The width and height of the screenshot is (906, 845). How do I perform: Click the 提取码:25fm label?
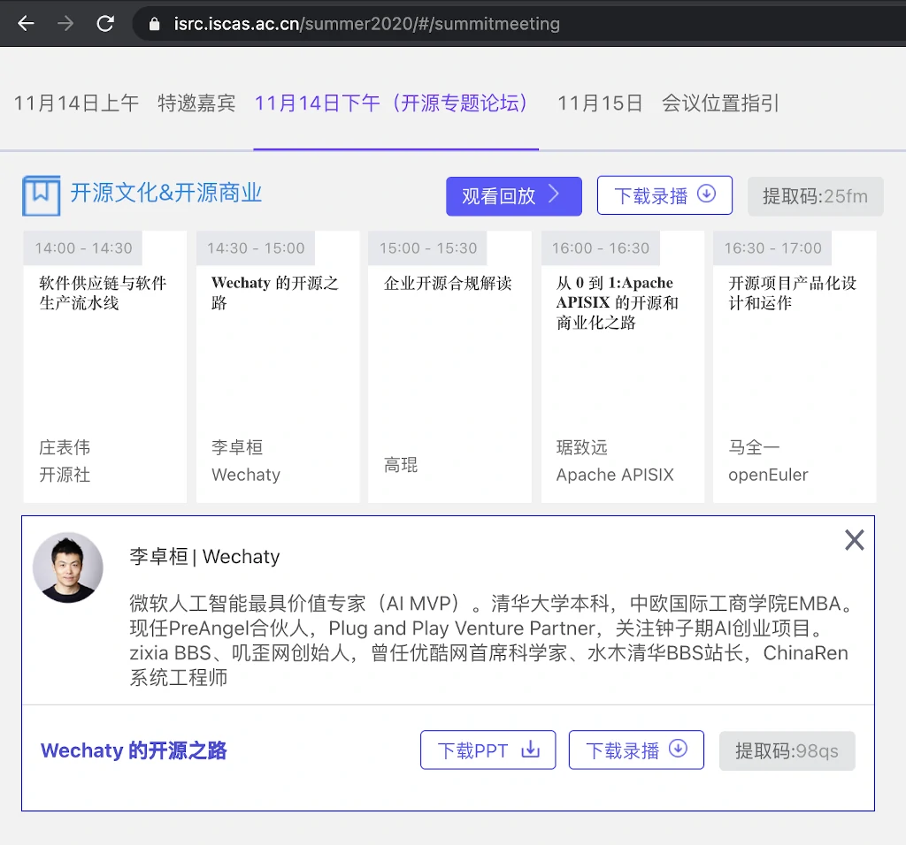(815, 196)
